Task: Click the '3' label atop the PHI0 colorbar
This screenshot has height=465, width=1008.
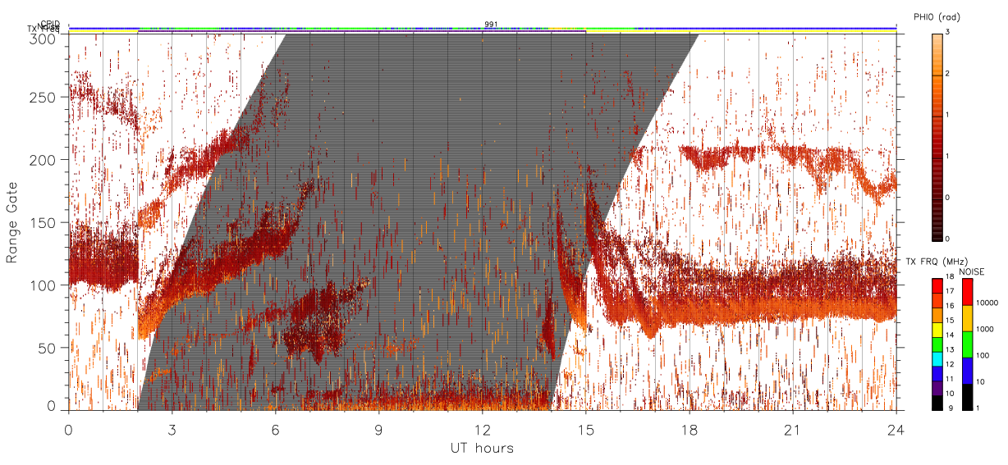Action: point(948,32)
